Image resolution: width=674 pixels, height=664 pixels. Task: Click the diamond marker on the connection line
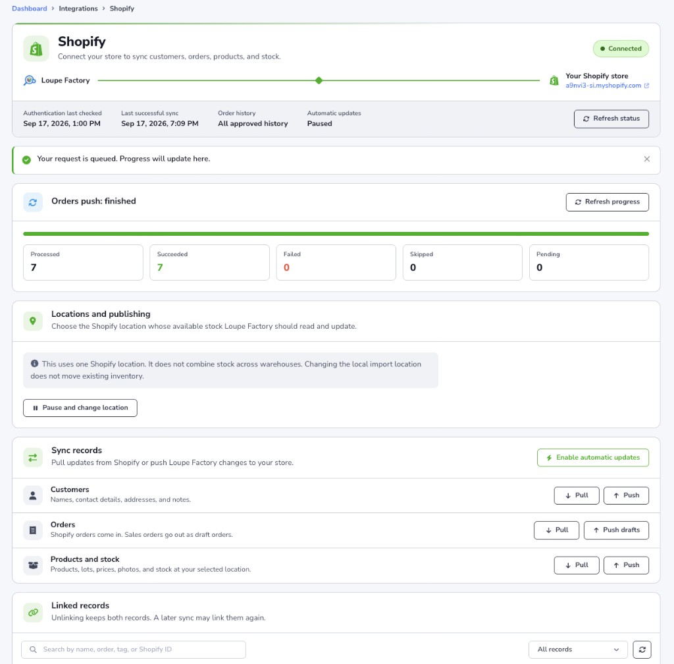[x=319, y=80]
